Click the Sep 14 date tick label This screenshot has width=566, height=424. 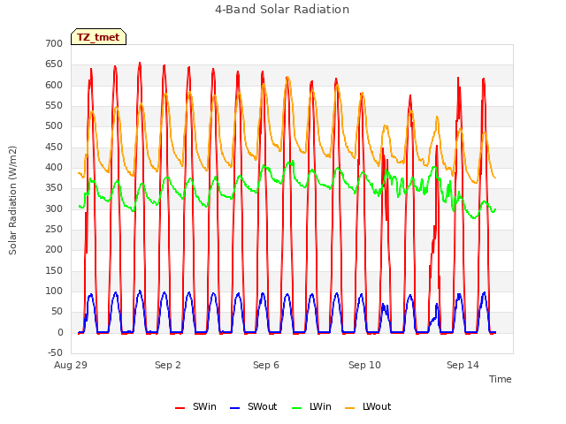tap(463, 365)
